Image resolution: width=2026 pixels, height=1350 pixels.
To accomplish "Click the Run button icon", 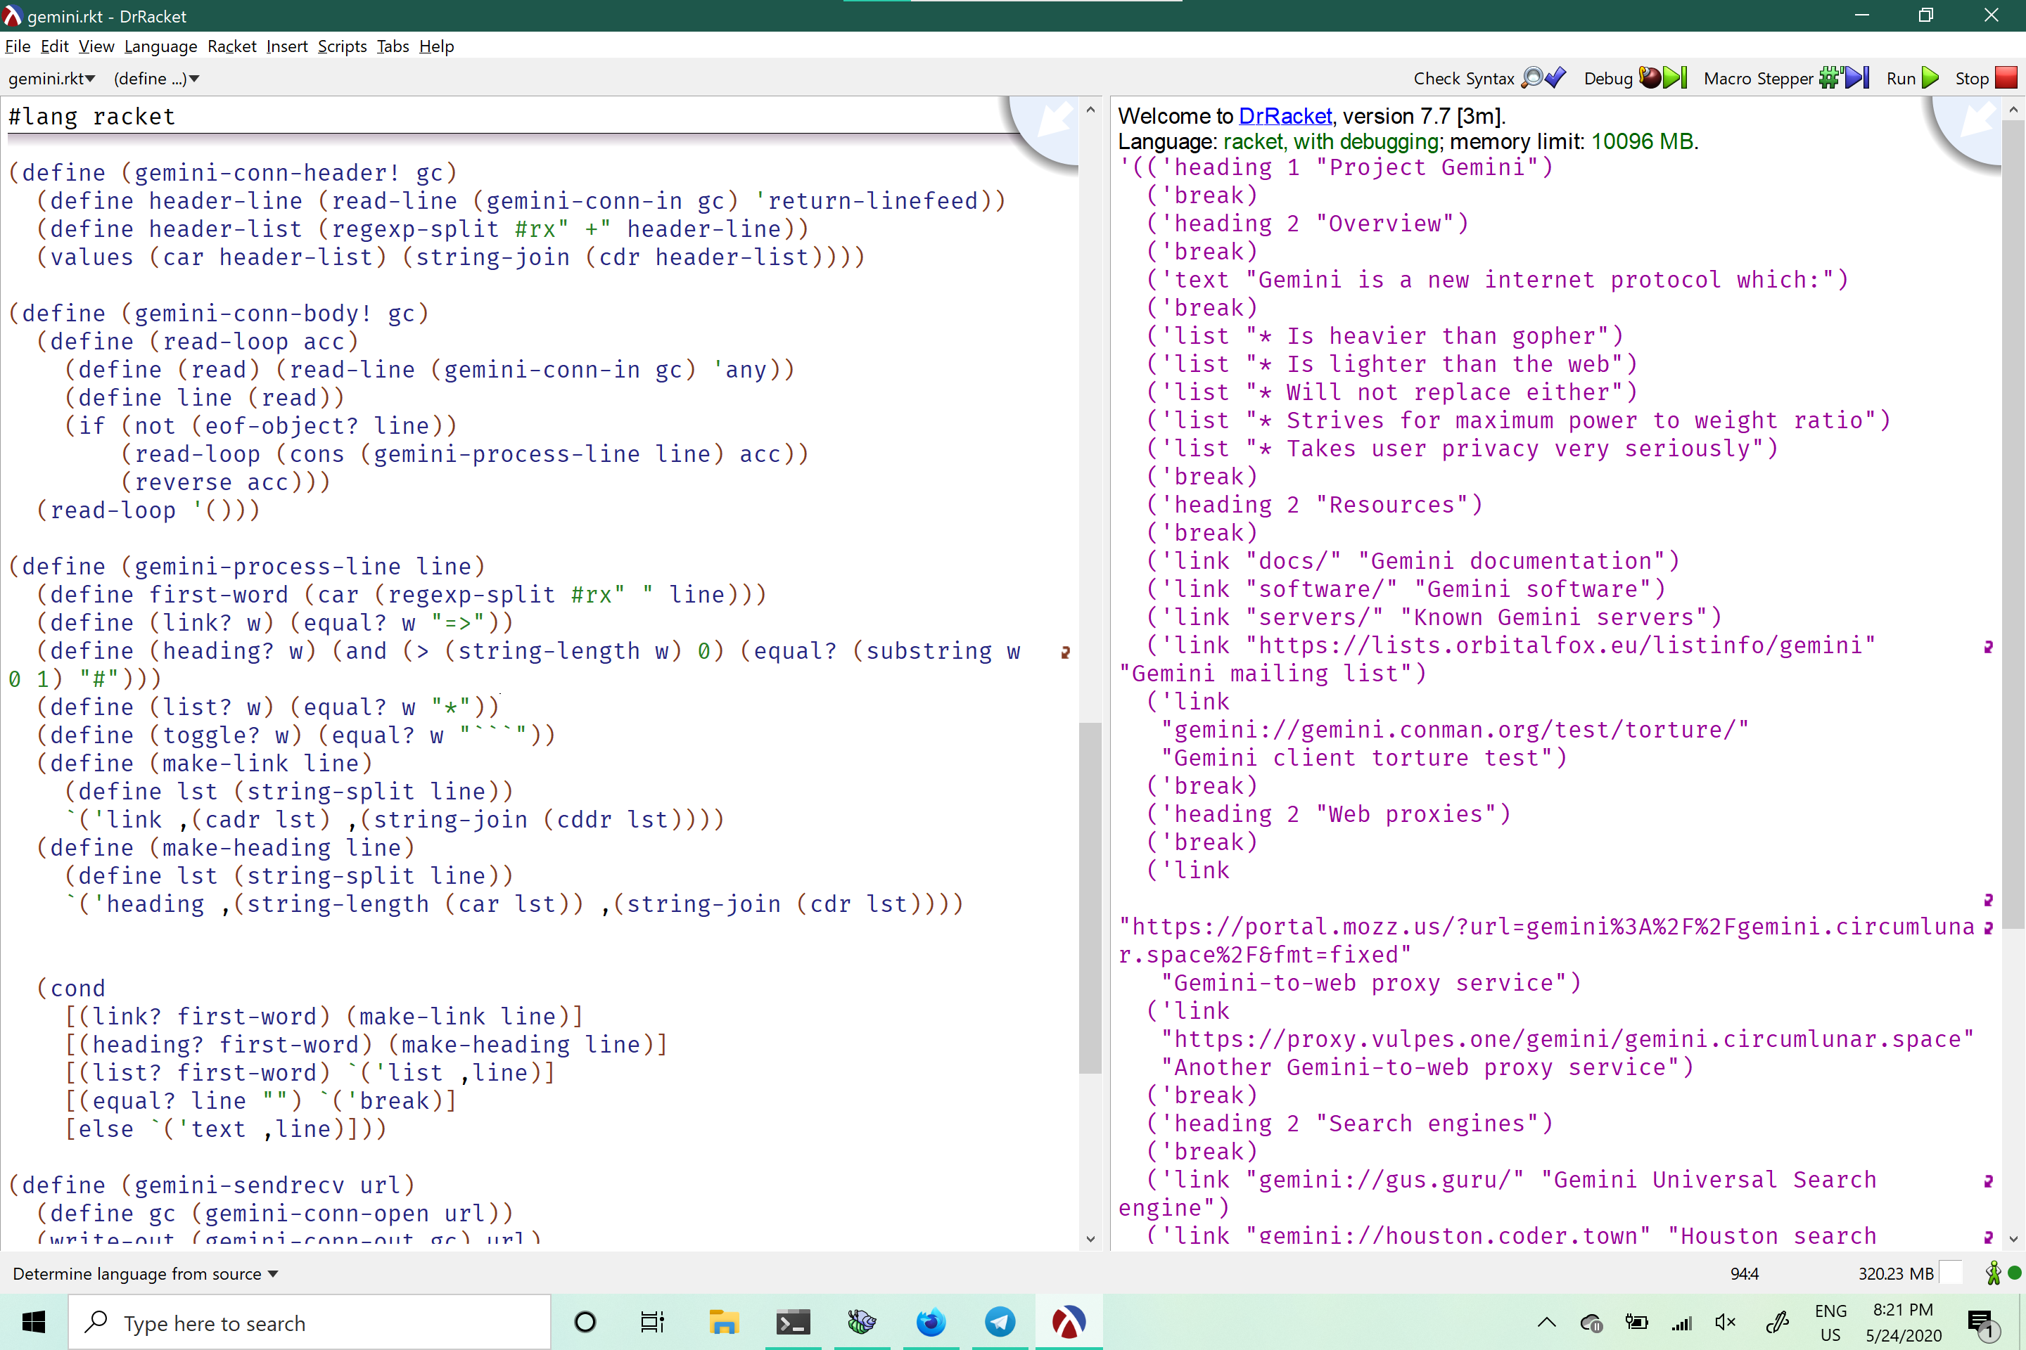I will 1932,78.
